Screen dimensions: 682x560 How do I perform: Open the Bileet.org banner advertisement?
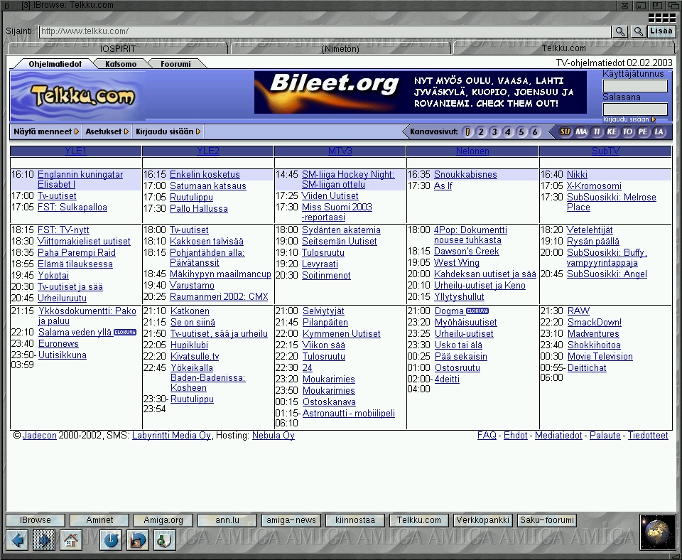(x=420, y=92)
